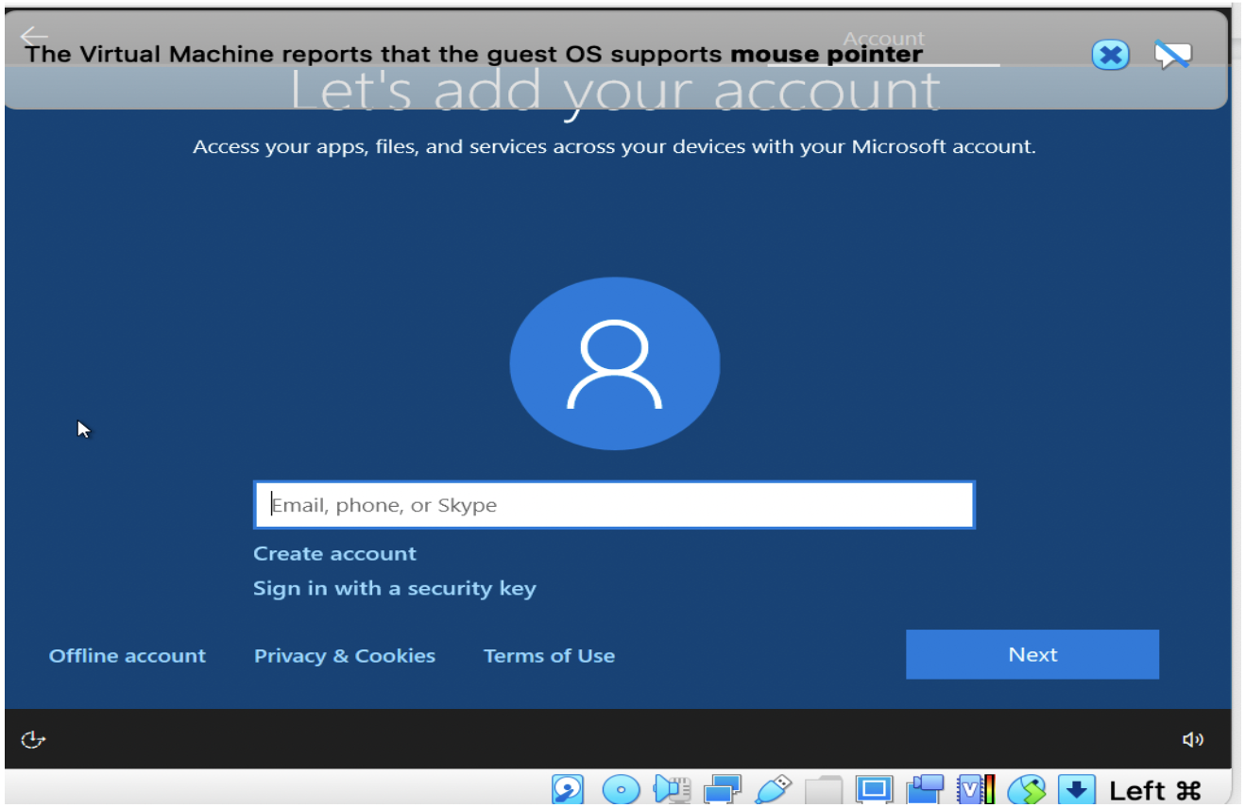Click the optical disc drive status icon

(x=621, y=789)
